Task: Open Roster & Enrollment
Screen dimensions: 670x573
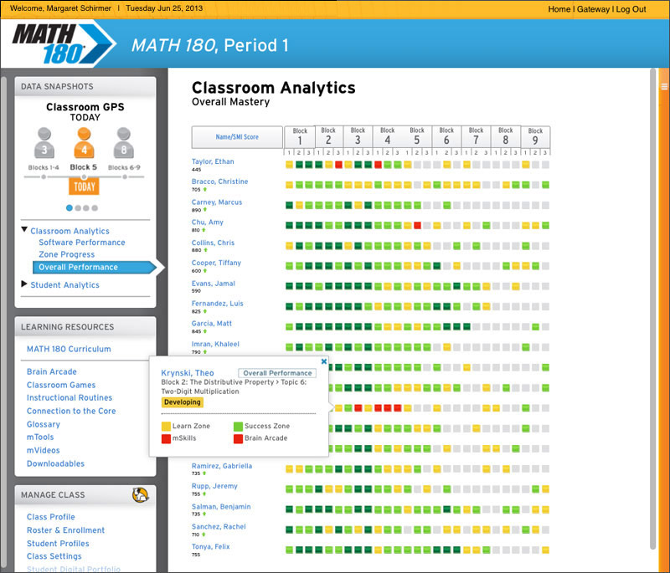Action: [x=66, y=530]
